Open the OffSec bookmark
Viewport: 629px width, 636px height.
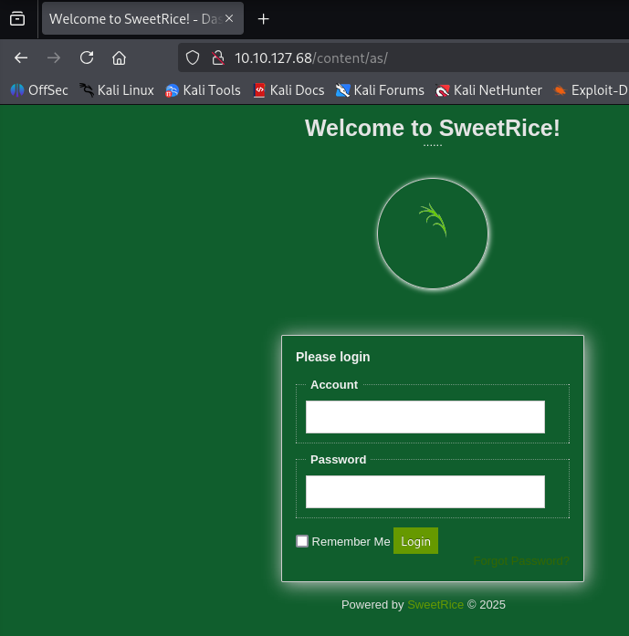coord(39,90)
